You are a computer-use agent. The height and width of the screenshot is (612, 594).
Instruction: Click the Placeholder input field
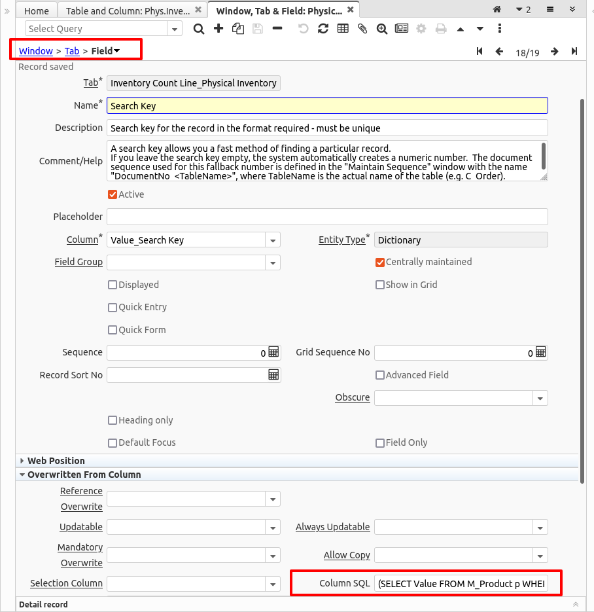click(327, 217)
